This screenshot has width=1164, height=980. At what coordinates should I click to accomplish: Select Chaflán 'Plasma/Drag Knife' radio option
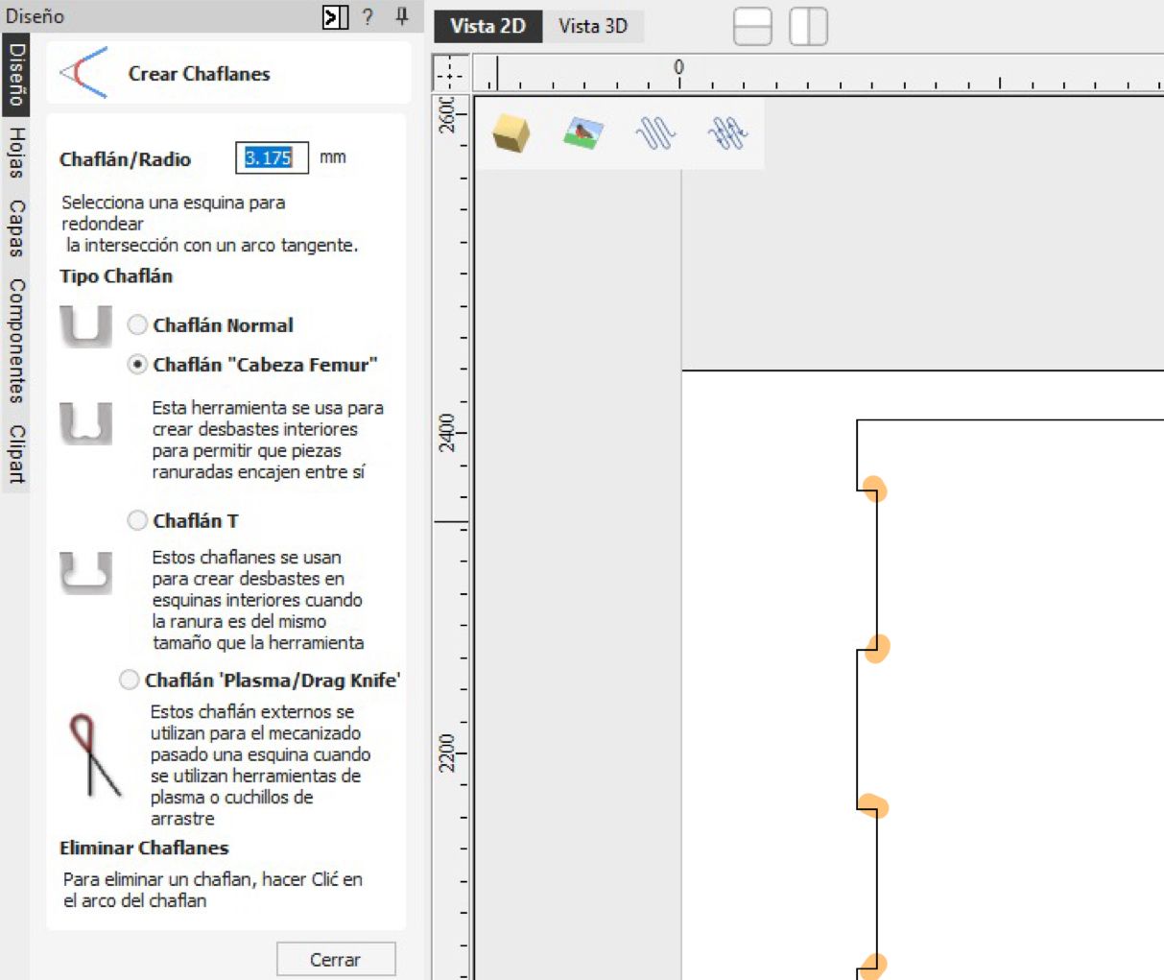pyautogui.click(x=129, y=680)
